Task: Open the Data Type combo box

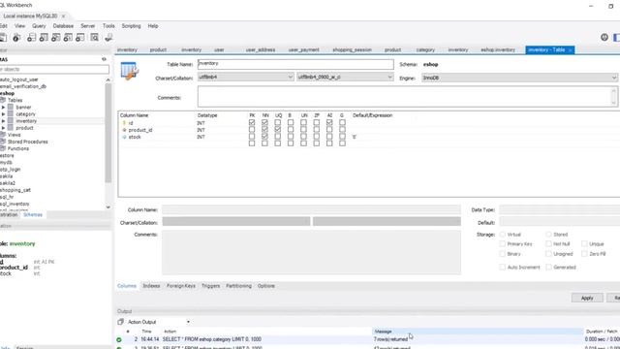Action: click(560, 209)
